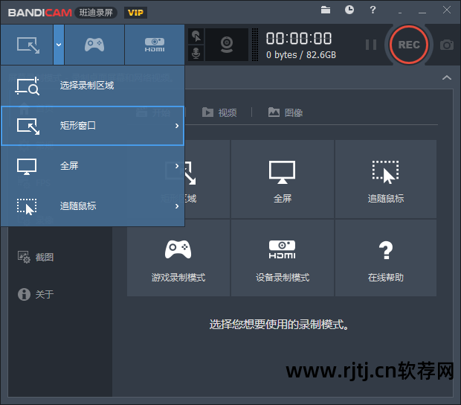Click the VIP badge

tap(135, 13)
